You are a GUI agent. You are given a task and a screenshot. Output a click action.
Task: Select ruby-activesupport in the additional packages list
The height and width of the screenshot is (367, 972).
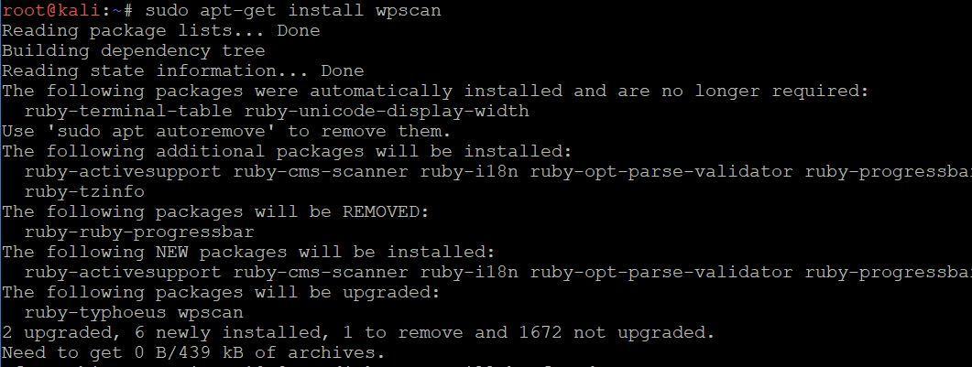point(123,172)
